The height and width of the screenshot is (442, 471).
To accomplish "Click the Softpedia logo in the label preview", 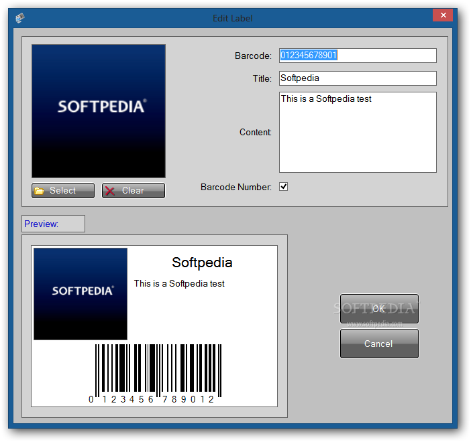I will click(81, 294).
